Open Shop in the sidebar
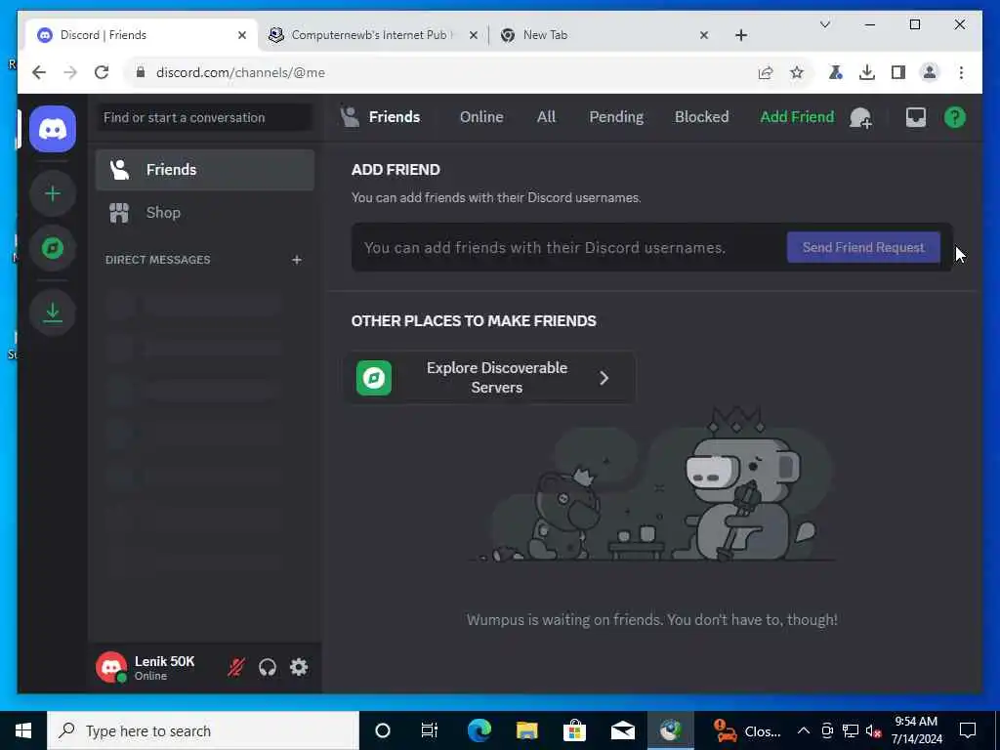 (205, 212)
